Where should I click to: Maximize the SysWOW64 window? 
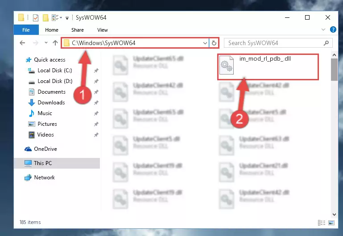pyautogui.click(x=307, y=17)
